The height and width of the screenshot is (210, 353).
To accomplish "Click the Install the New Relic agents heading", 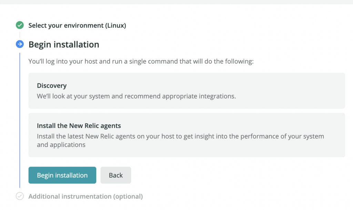I will click(x=79, y=126).
